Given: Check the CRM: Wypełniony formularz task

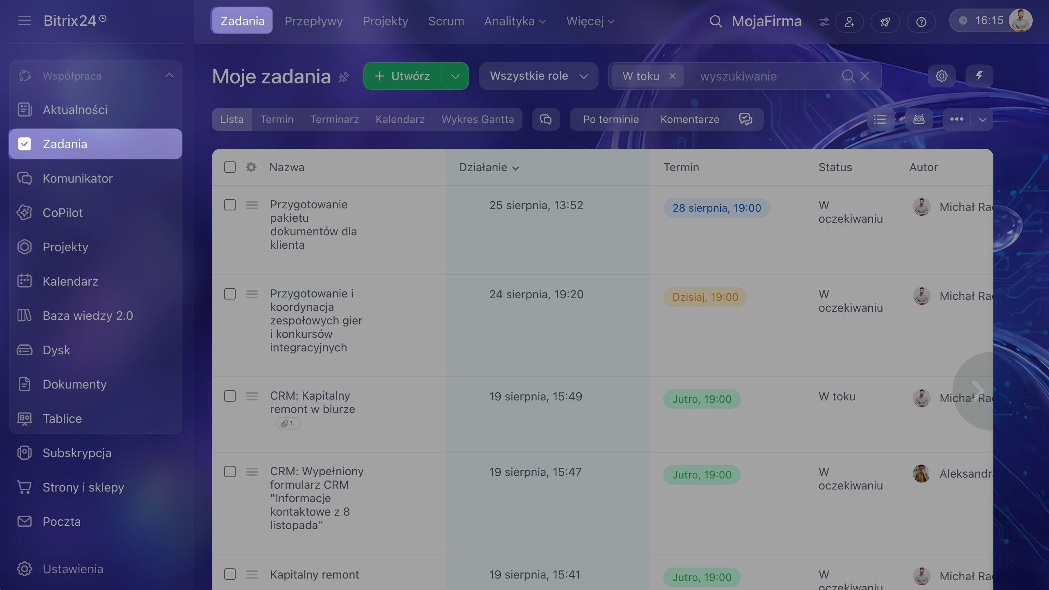Looking at the screenshot, I should tap(230, 472).
